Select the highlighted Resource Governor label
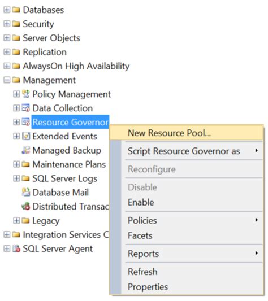268x301 pixels. point(70,122)
